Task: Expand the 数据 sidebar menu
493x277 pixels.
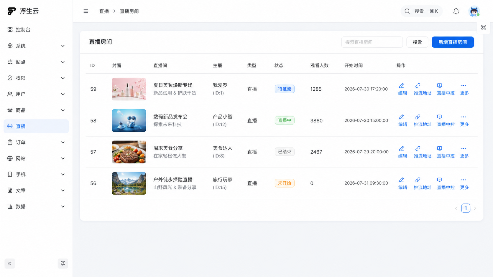Action: (x=36, y=206)
